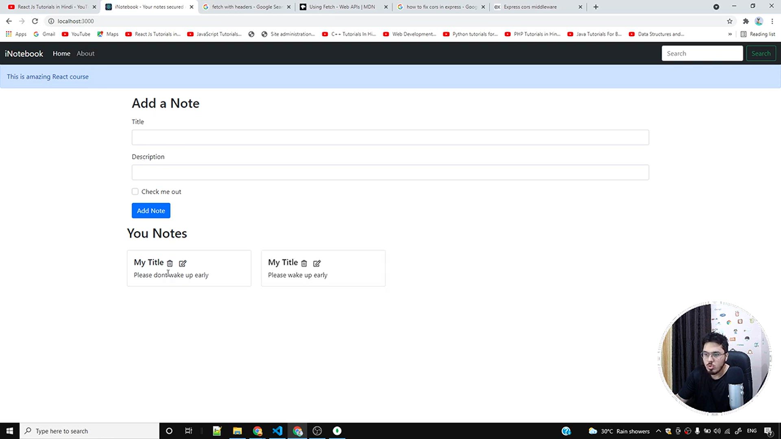
Task: Open new browser tab with plus
Action: click(x=596, y=7)
